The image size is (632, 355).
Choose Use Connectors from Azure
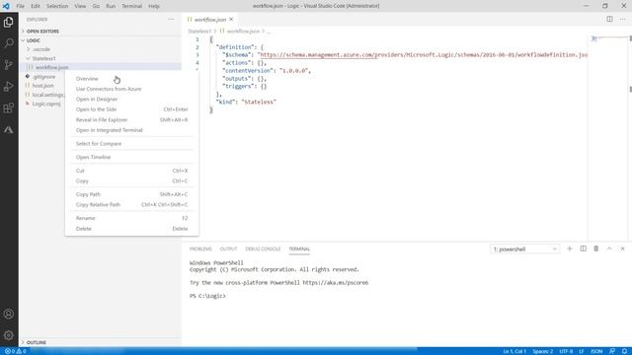click(131, 89)
